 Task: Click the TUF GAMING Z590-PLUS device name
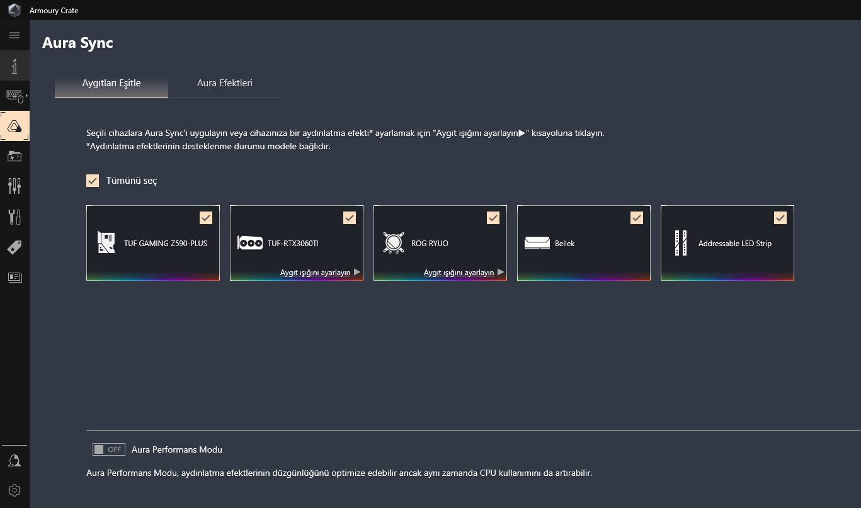pyautogui.click(x=166, y=244)
